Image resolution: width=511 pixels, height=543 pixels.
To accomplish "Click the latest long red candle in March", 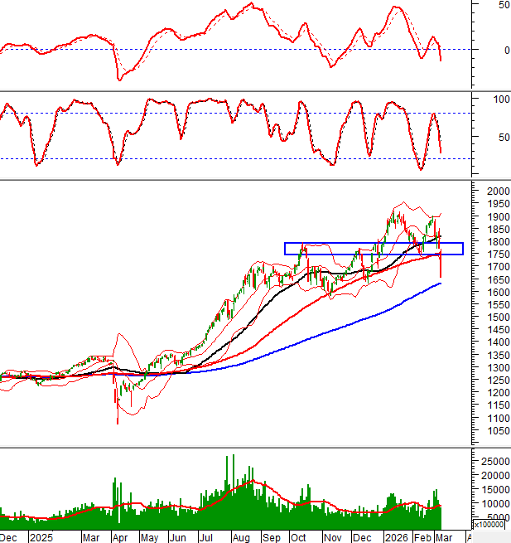I will pos(441,264).
